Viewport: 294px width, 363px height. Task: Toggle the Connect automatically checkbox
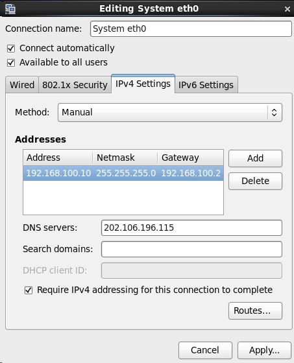click(x=11, y=49)
